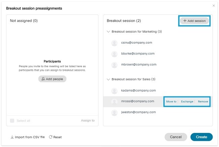Collapse the Breakout session for Marketing group

(108, 32)
